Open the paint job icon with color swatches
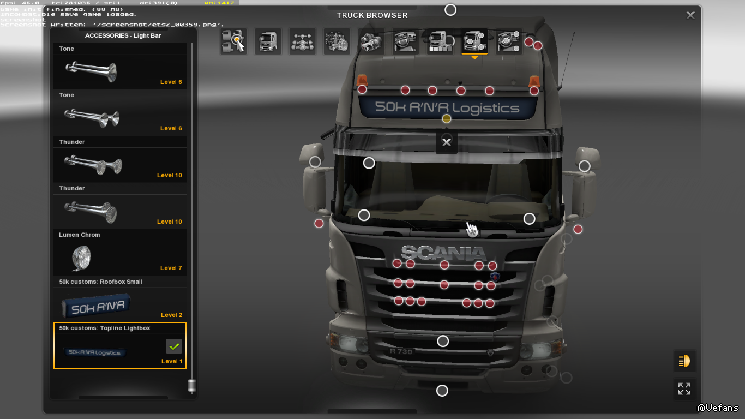This screenshot has height=419, width=745. pyautogui.click(x=440, y=41)
